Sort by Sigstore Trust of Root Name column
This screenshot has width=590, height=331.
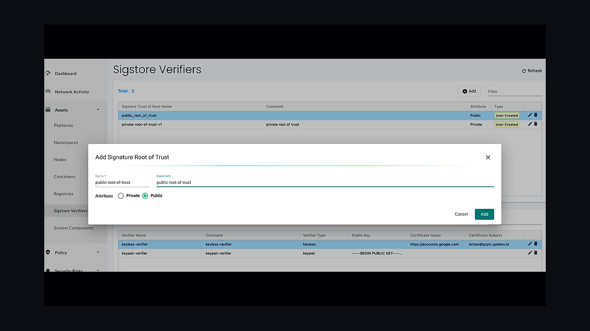(x=147, y=106)
